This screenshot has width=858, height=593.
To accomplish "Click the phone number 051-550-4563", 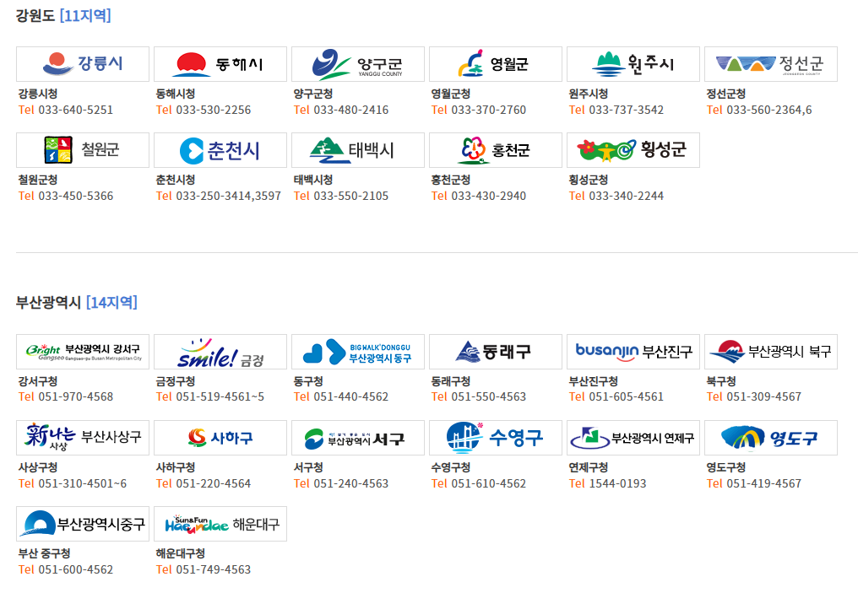I will click(489, 396).
